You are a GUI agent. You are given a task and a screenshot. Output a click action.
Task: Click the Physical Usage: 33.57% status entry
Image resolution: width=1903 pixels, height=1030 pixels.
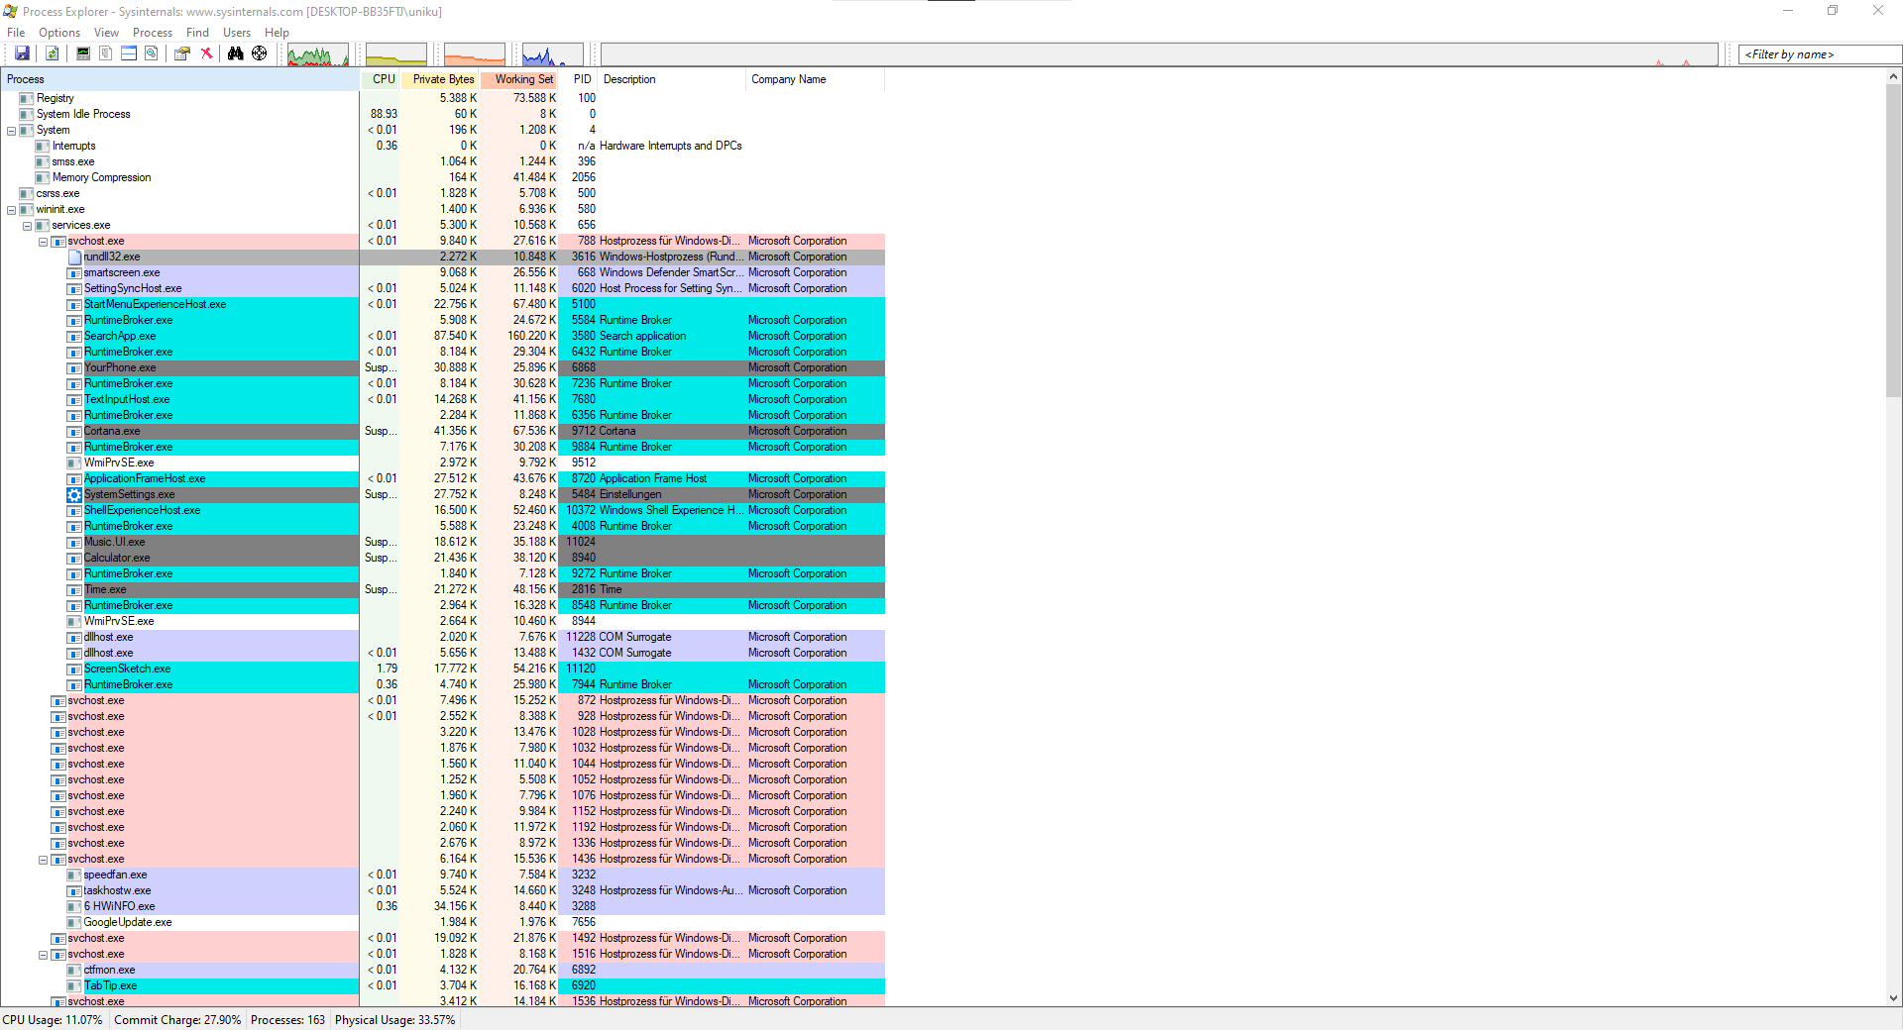[x=394, y=1020]
